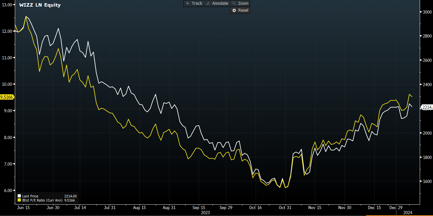Click the 1800 right axis label

pos(427,157)
